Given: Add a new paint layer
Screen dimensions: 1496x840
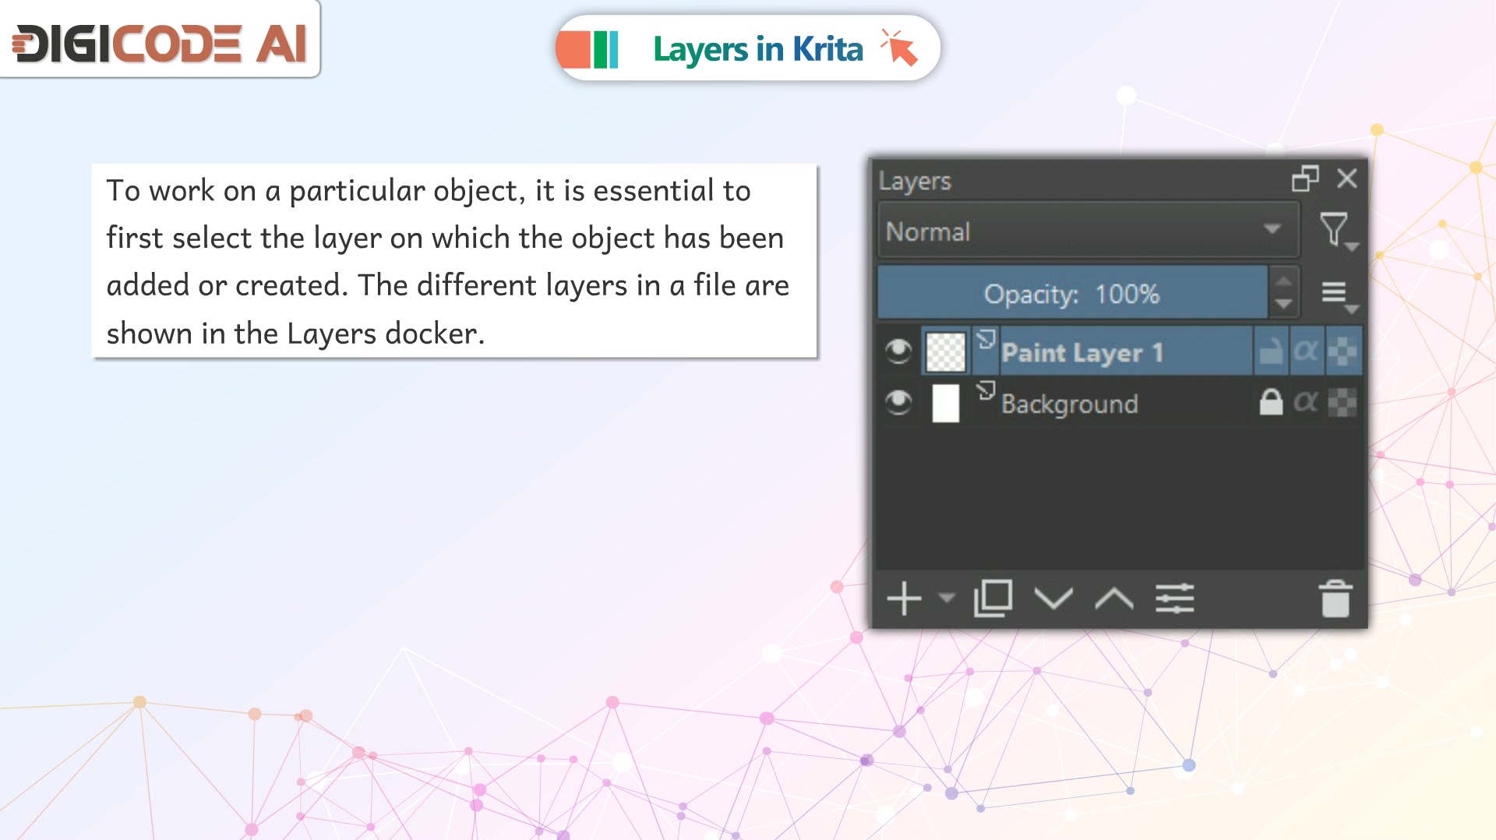Looking at the screenshot, I should tap(904, 599).
